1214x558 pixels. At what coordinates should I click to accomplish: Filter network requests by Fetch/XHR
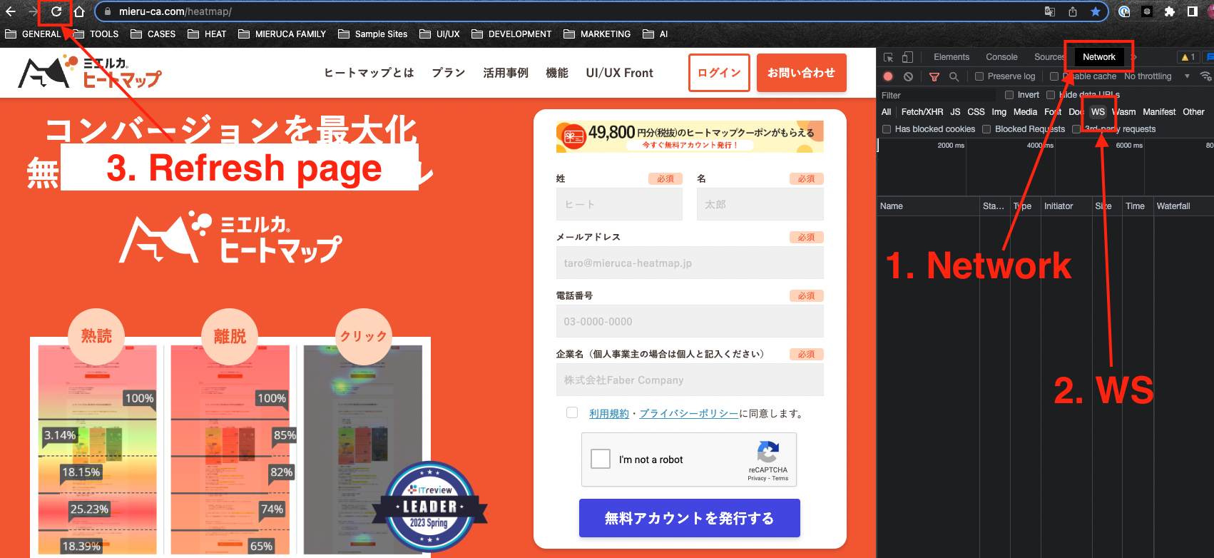coord(922,112)
